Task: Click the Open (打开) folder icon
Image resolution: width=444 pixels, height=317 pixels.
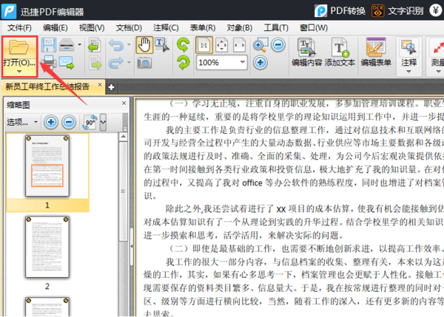Action: (x=19, y=47)
